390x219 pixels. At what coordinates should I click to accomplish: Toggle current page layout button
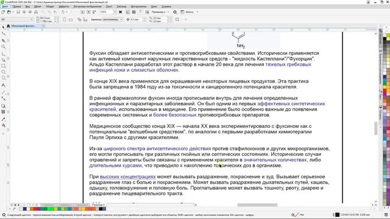85,19
